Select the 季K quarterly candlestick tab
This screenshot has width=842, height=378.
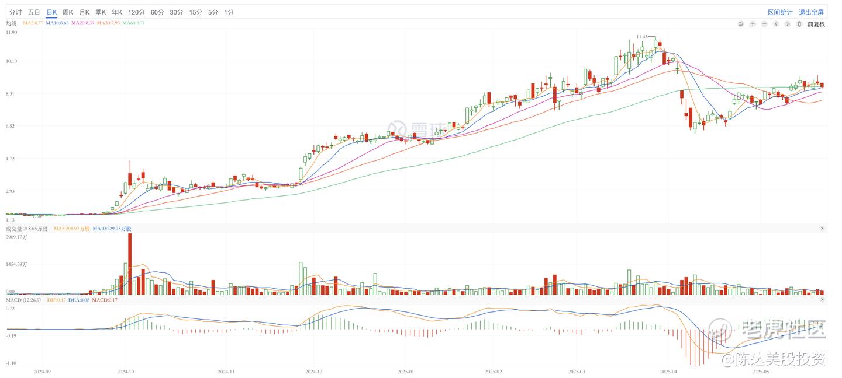tap(101, 12)
